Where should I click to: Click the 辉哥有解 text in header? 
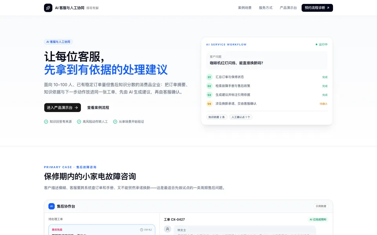point(93,8)
